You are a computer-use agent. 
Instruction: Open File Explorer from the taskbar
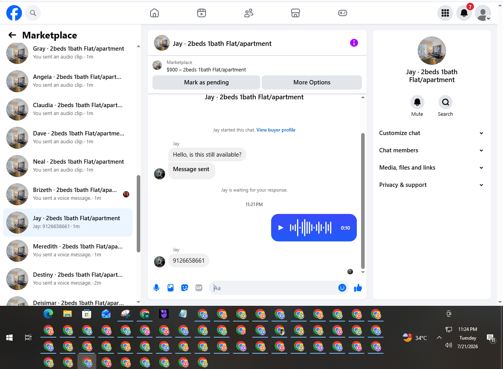coord(68,314)
